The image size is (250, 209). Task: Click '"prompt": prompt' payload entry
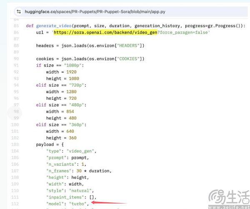tap(67, 157)
